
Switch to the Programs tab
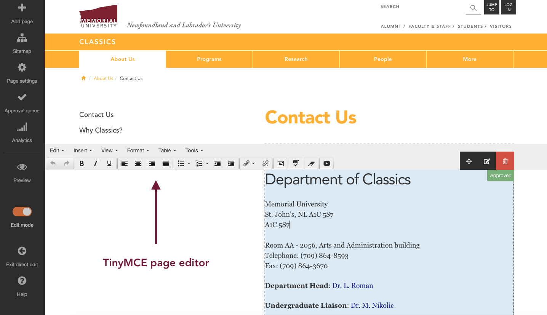click(x=209, y=59)
